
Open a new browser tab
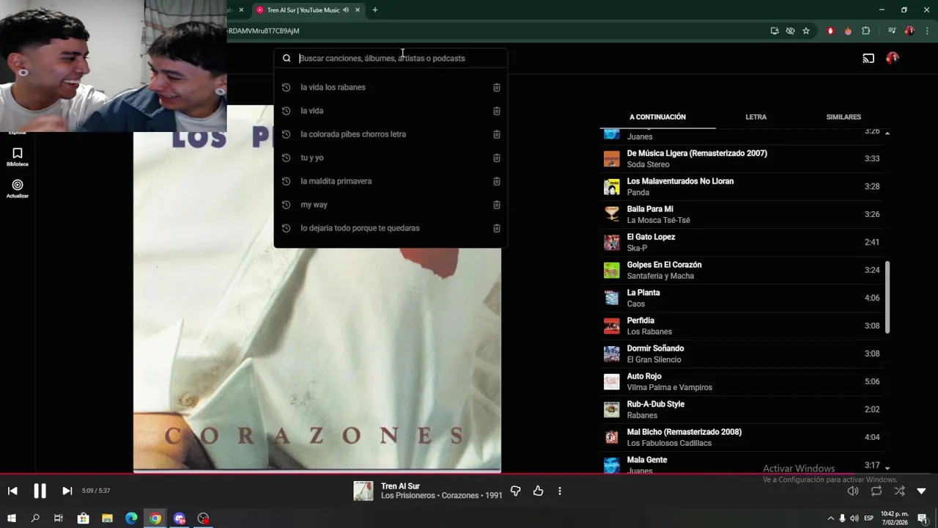[374, 10]
